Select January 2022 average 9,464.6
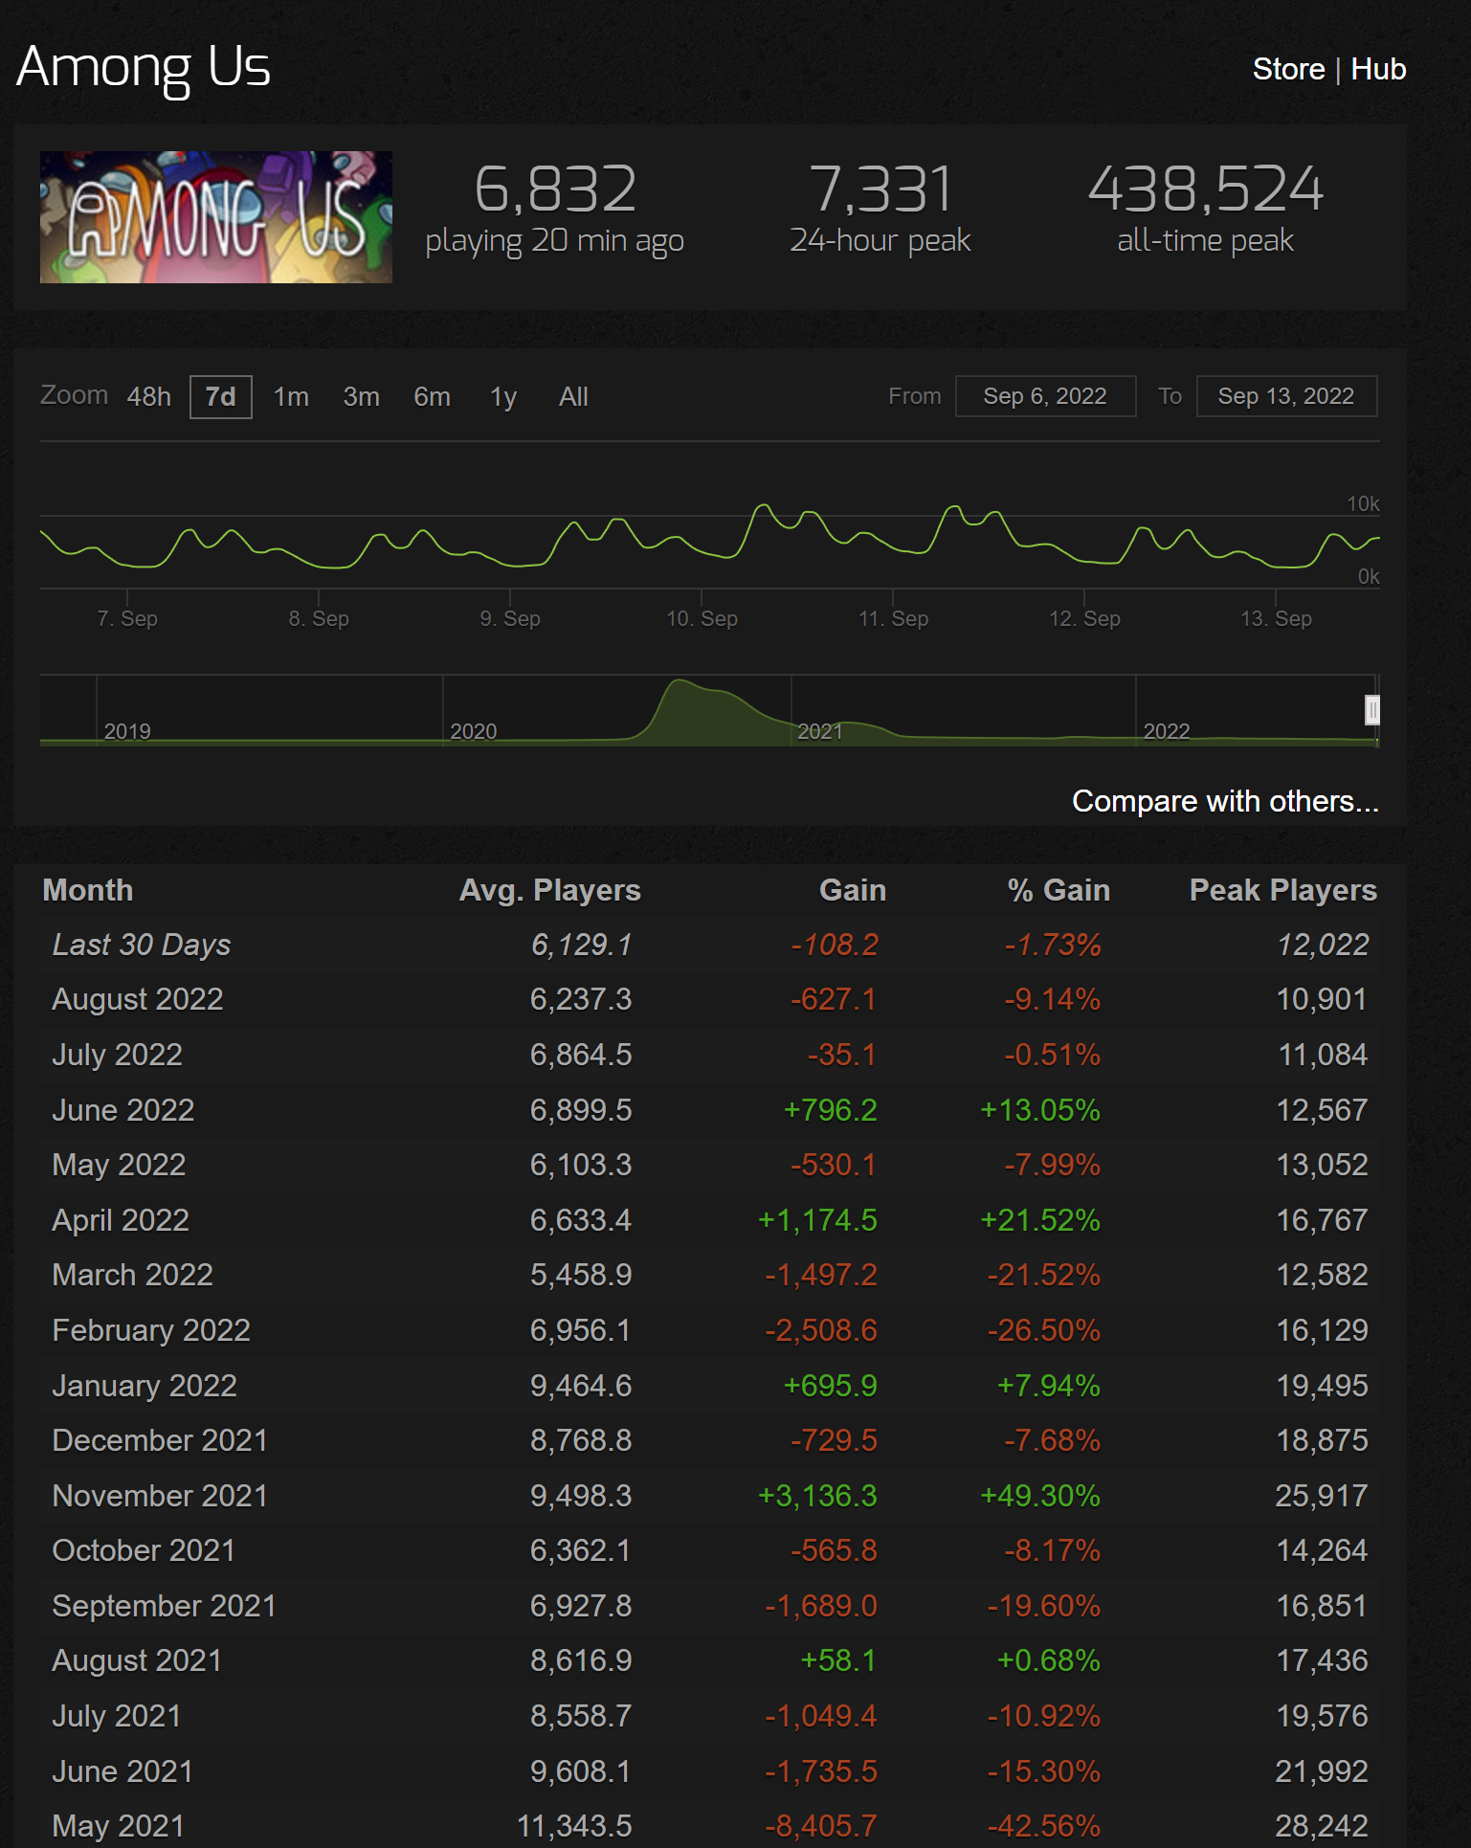 coord(581,1386)
